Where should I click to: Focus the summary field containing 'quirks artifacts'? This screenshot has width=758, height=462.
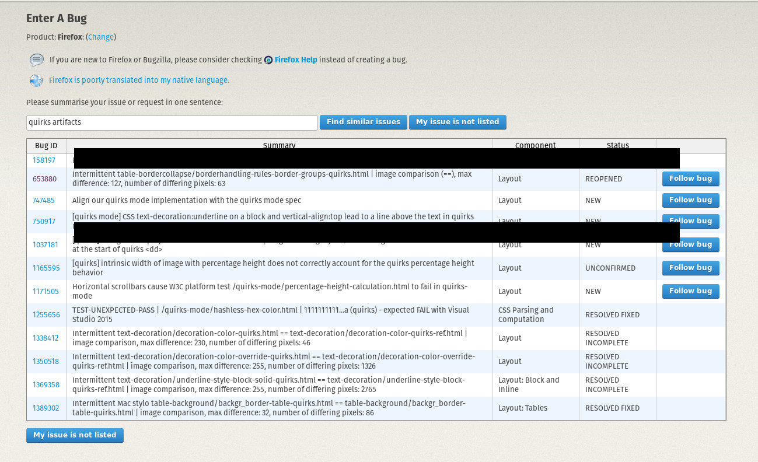coord(172,123)
